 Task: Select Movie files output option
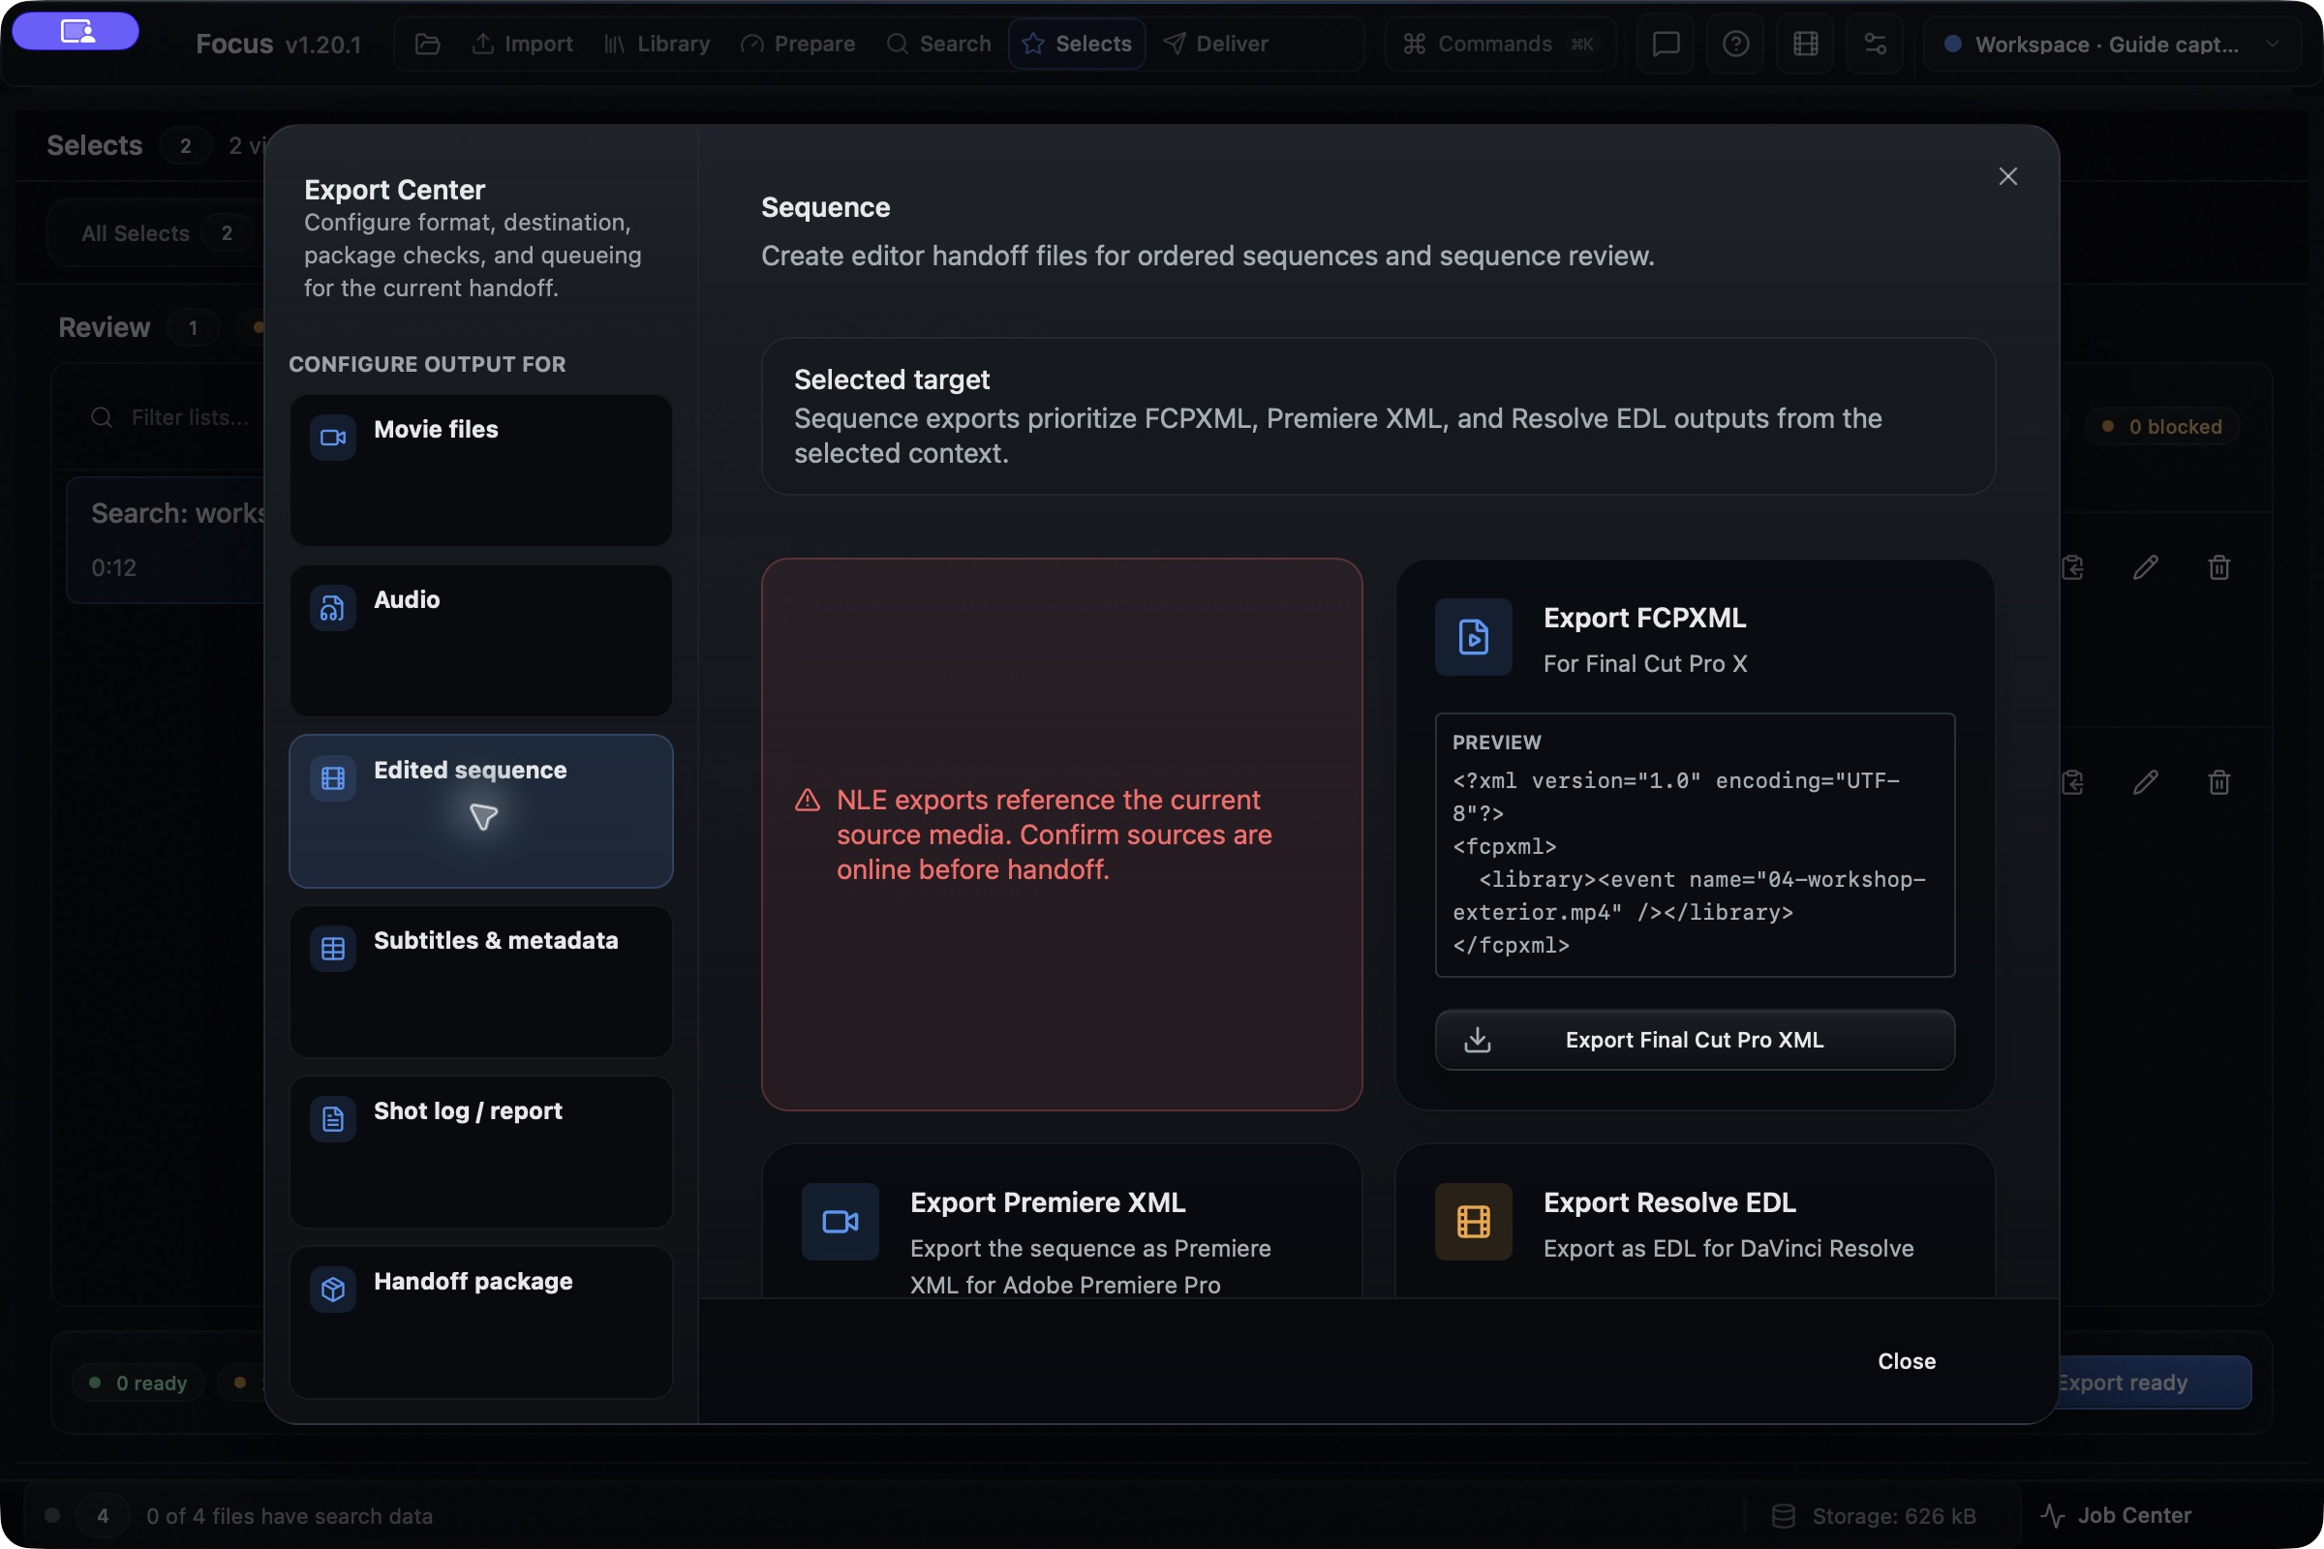481,471
